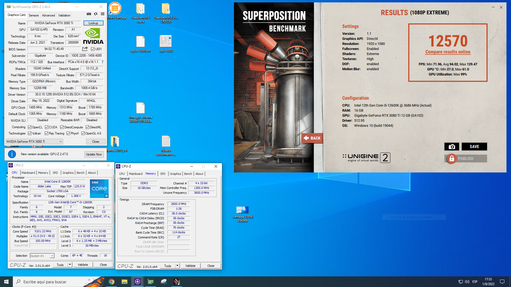Click the BACK button in Superposition
This screenshot has height=287, width=511.
[312, 138]
